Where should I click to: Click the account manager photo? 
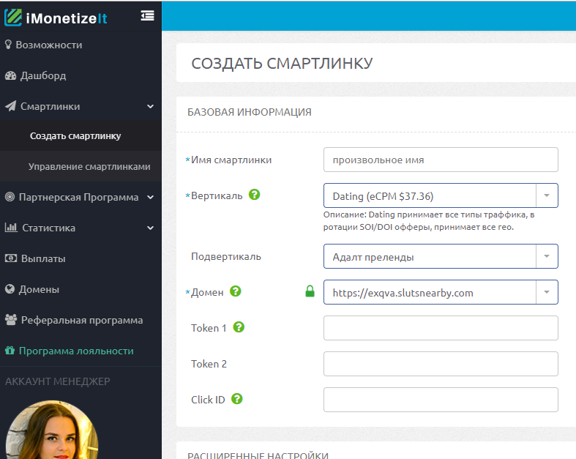coord(51,432)
